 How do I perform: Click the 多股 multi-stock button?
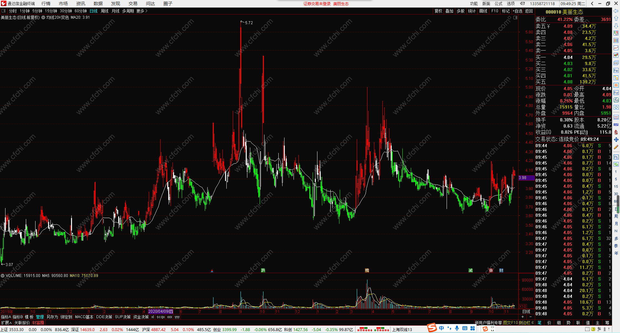coord(460,11)
